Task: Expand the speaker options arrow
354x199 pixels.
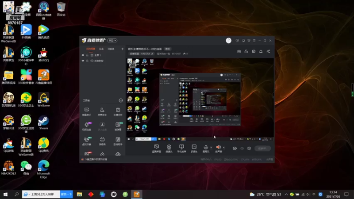Action: tap(224, 148)
